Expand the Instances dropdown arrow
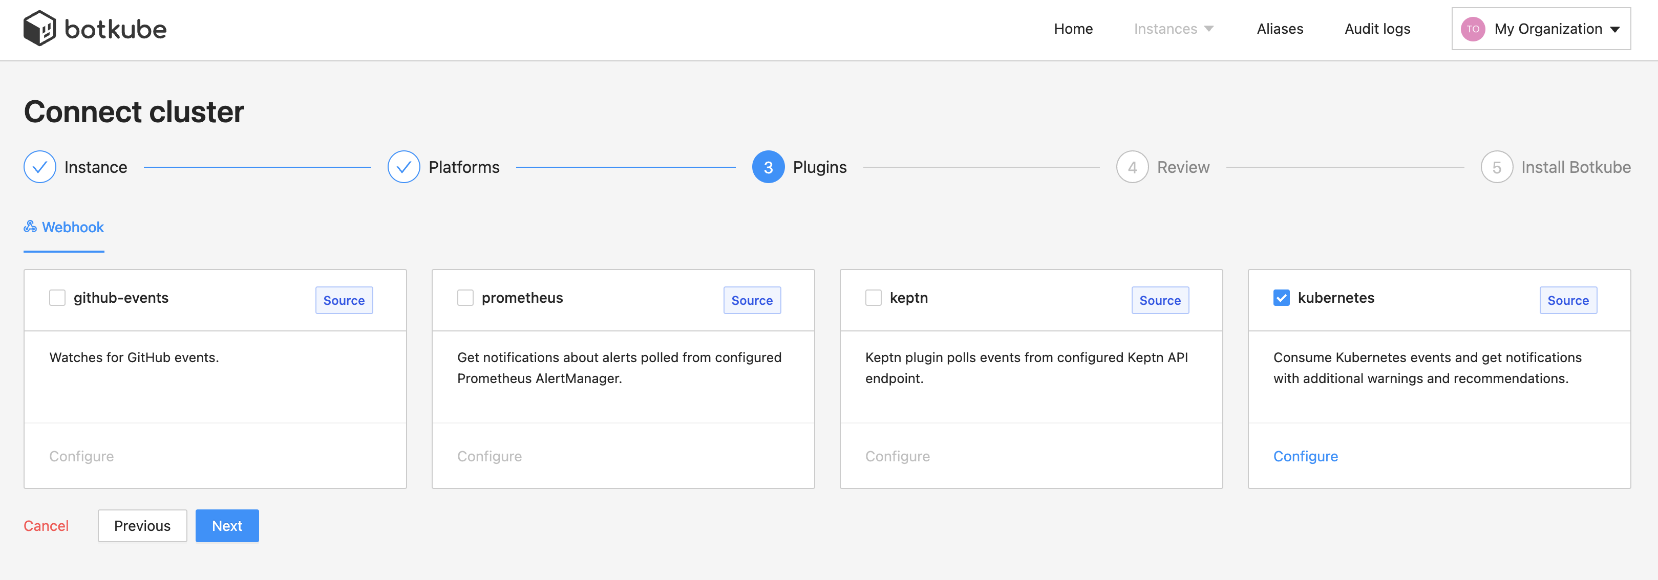 click(1209, 29)
